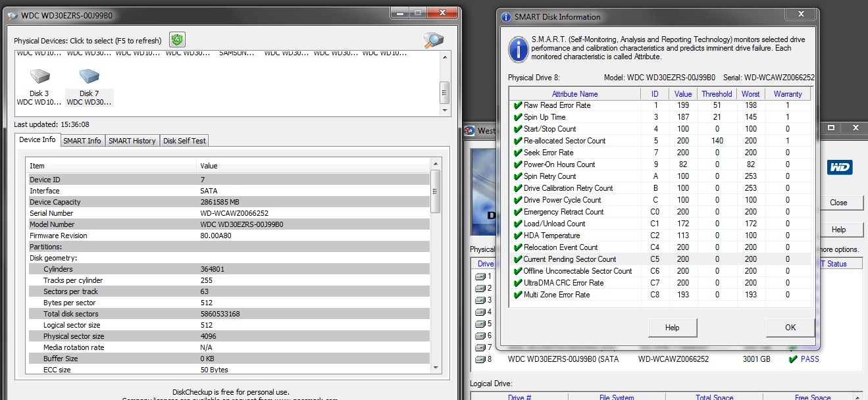This screenshot has height=400, width=868.
Task: Click the check icon beside Spin Retry Count
Action: click(x=518, y=176)
